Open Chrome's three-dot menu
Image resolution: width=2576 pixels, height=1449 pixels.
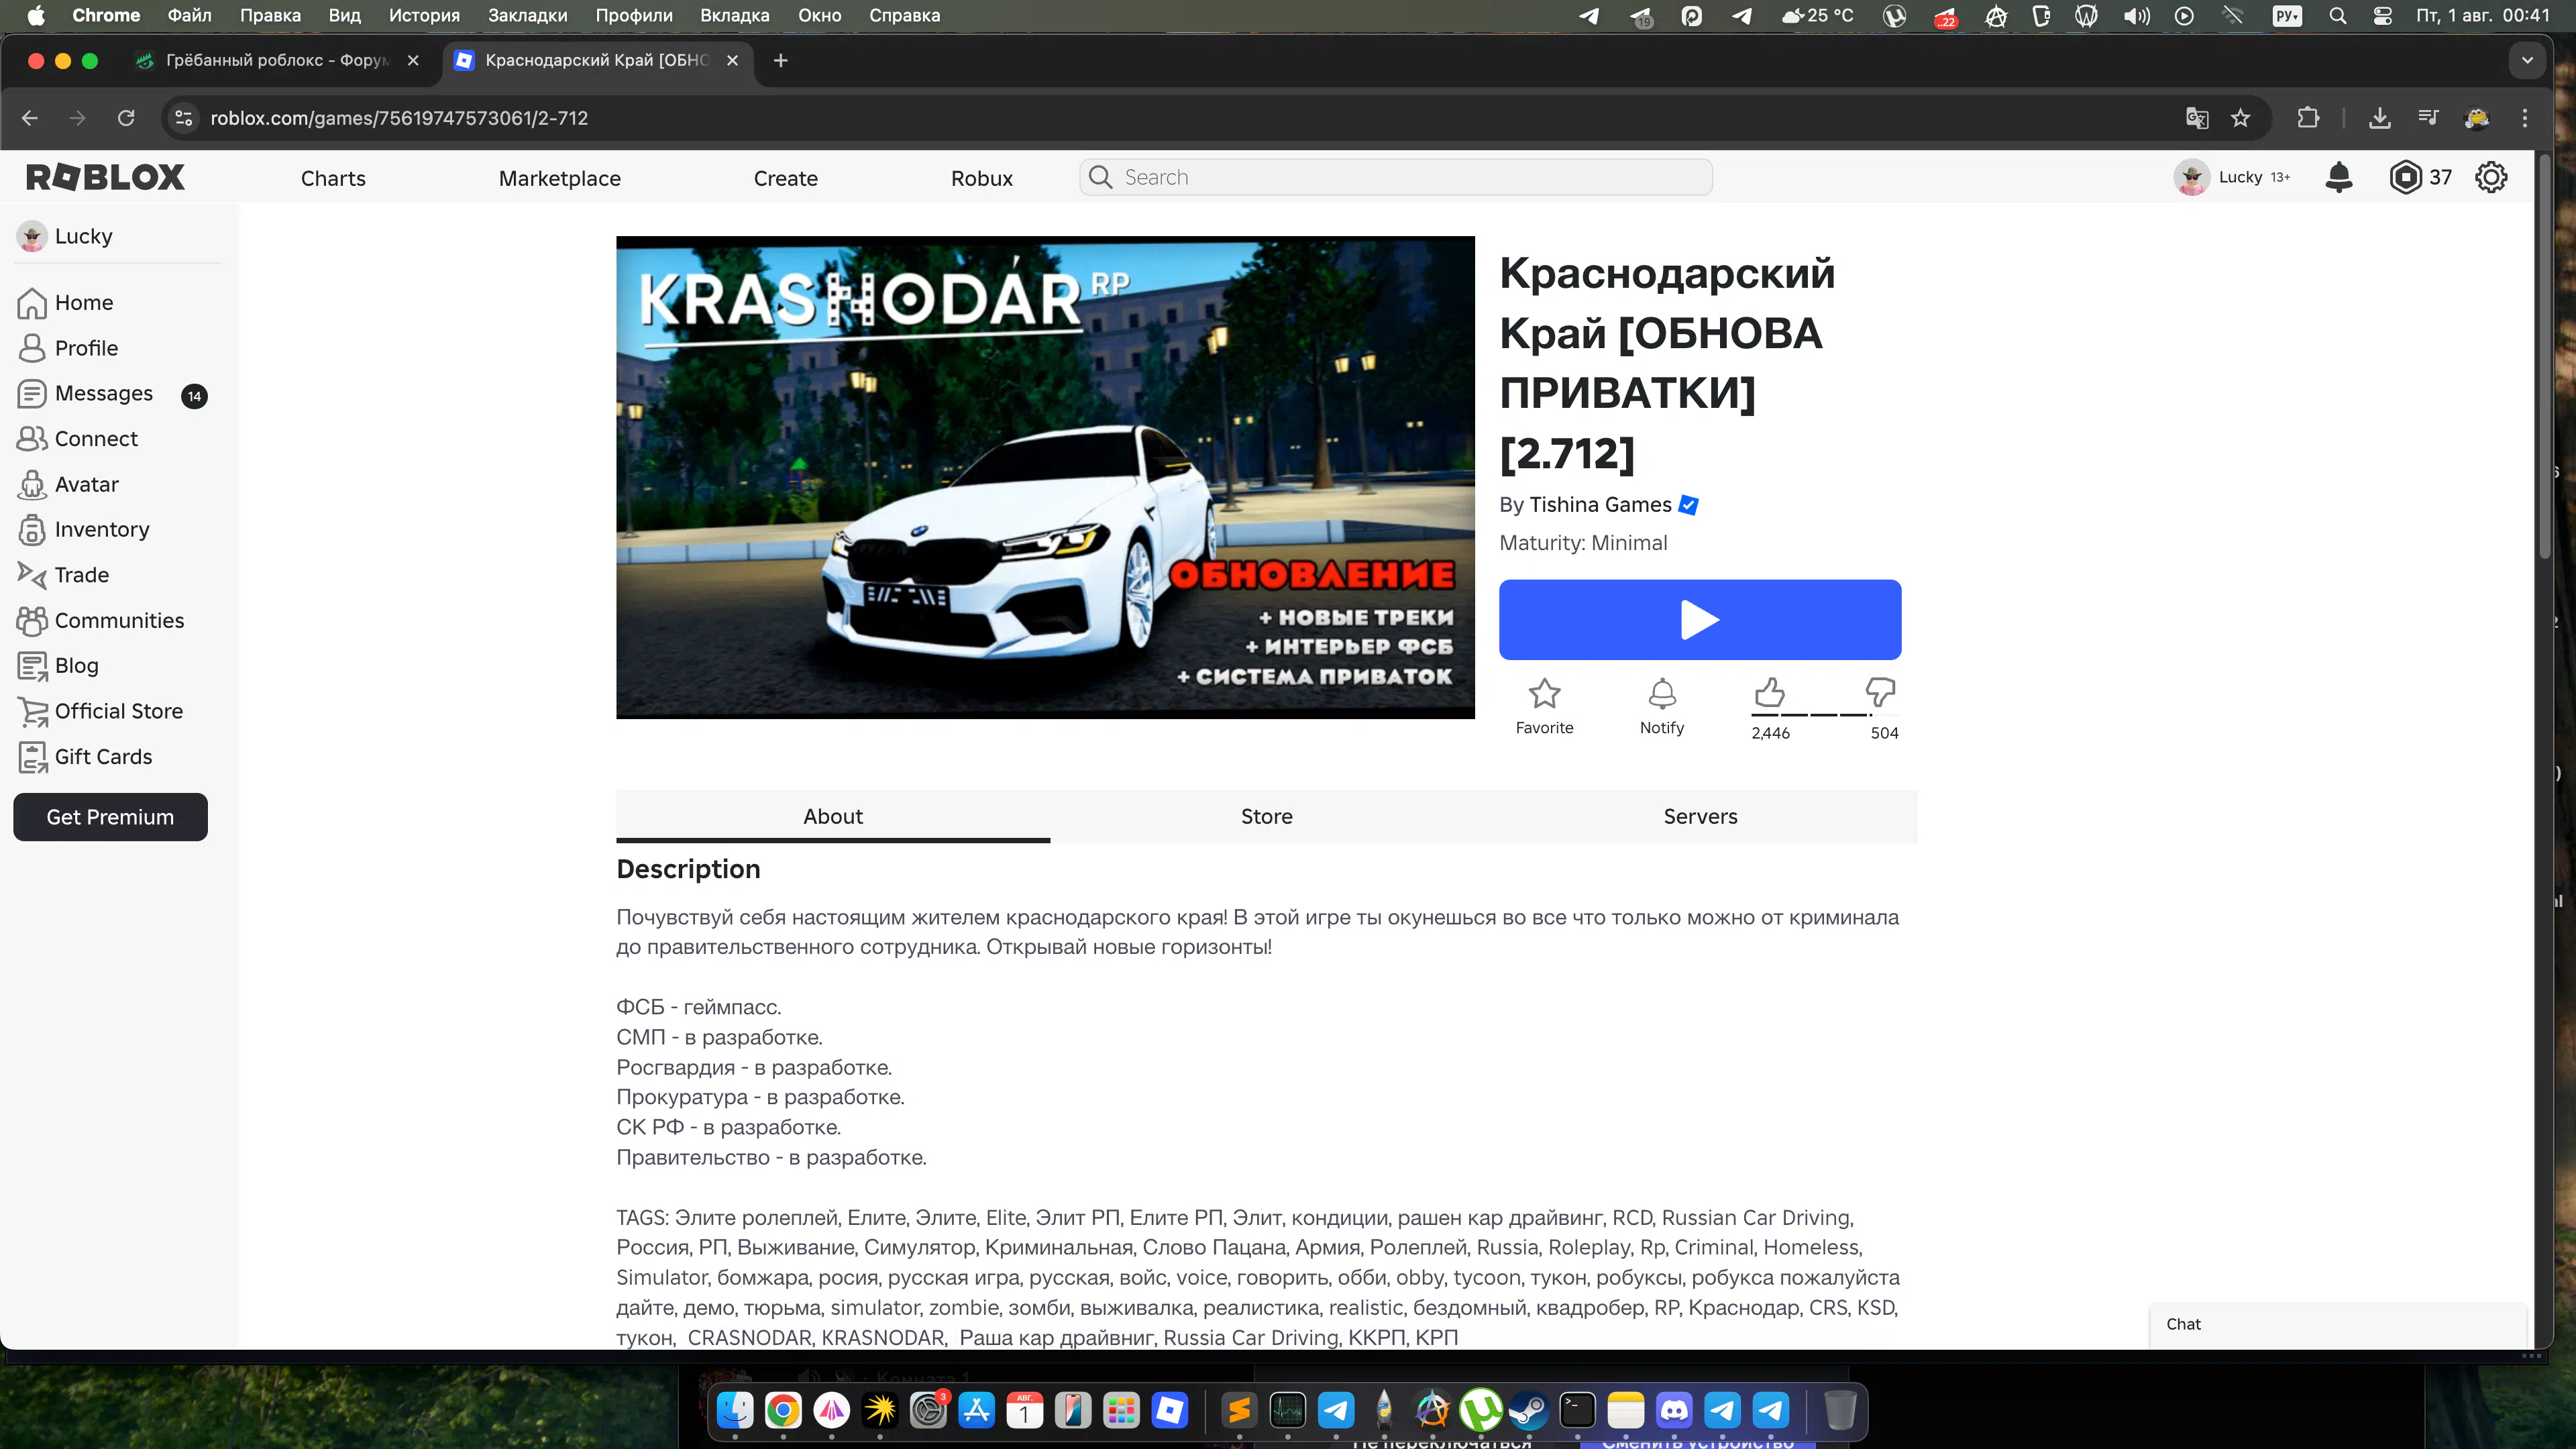coord(2525,118)
